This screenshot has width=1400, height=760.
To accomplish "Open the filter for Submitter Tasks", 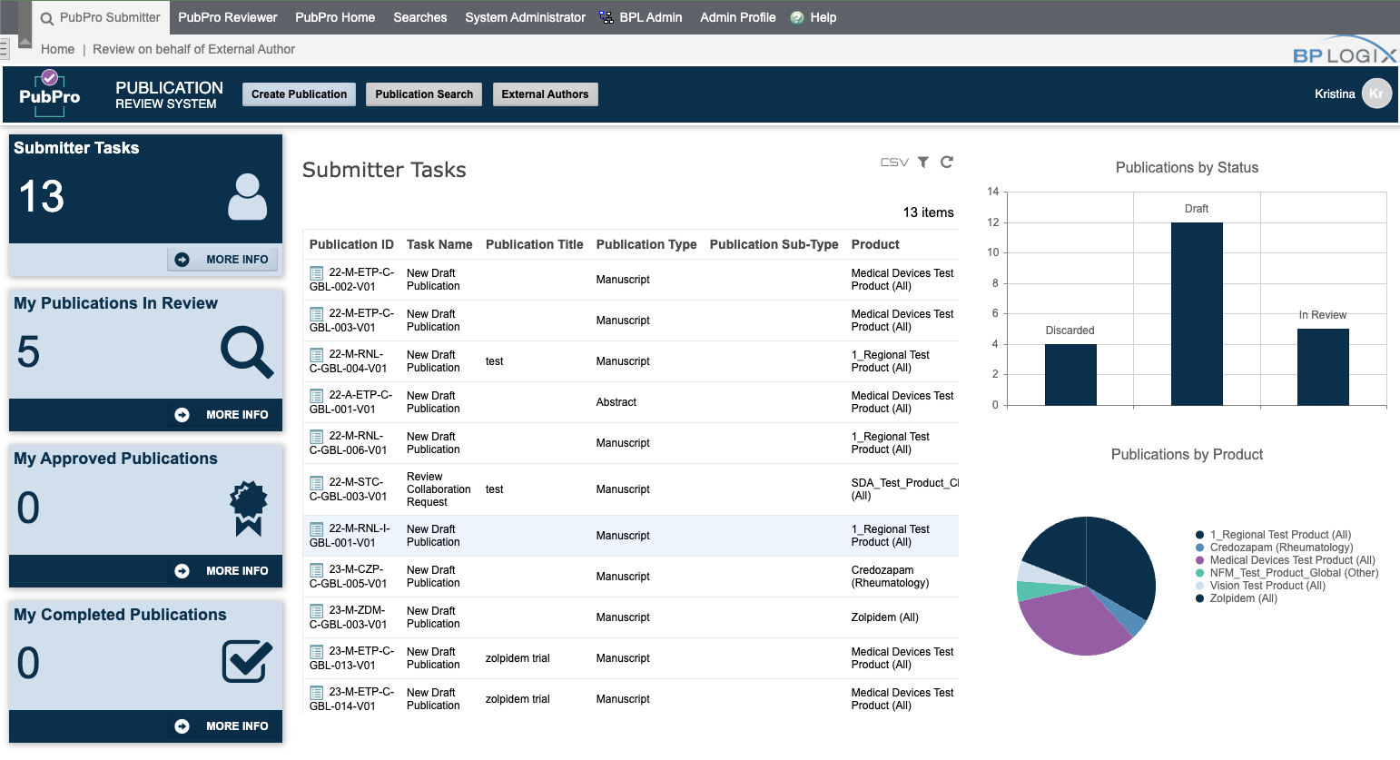I will (922, 162).
